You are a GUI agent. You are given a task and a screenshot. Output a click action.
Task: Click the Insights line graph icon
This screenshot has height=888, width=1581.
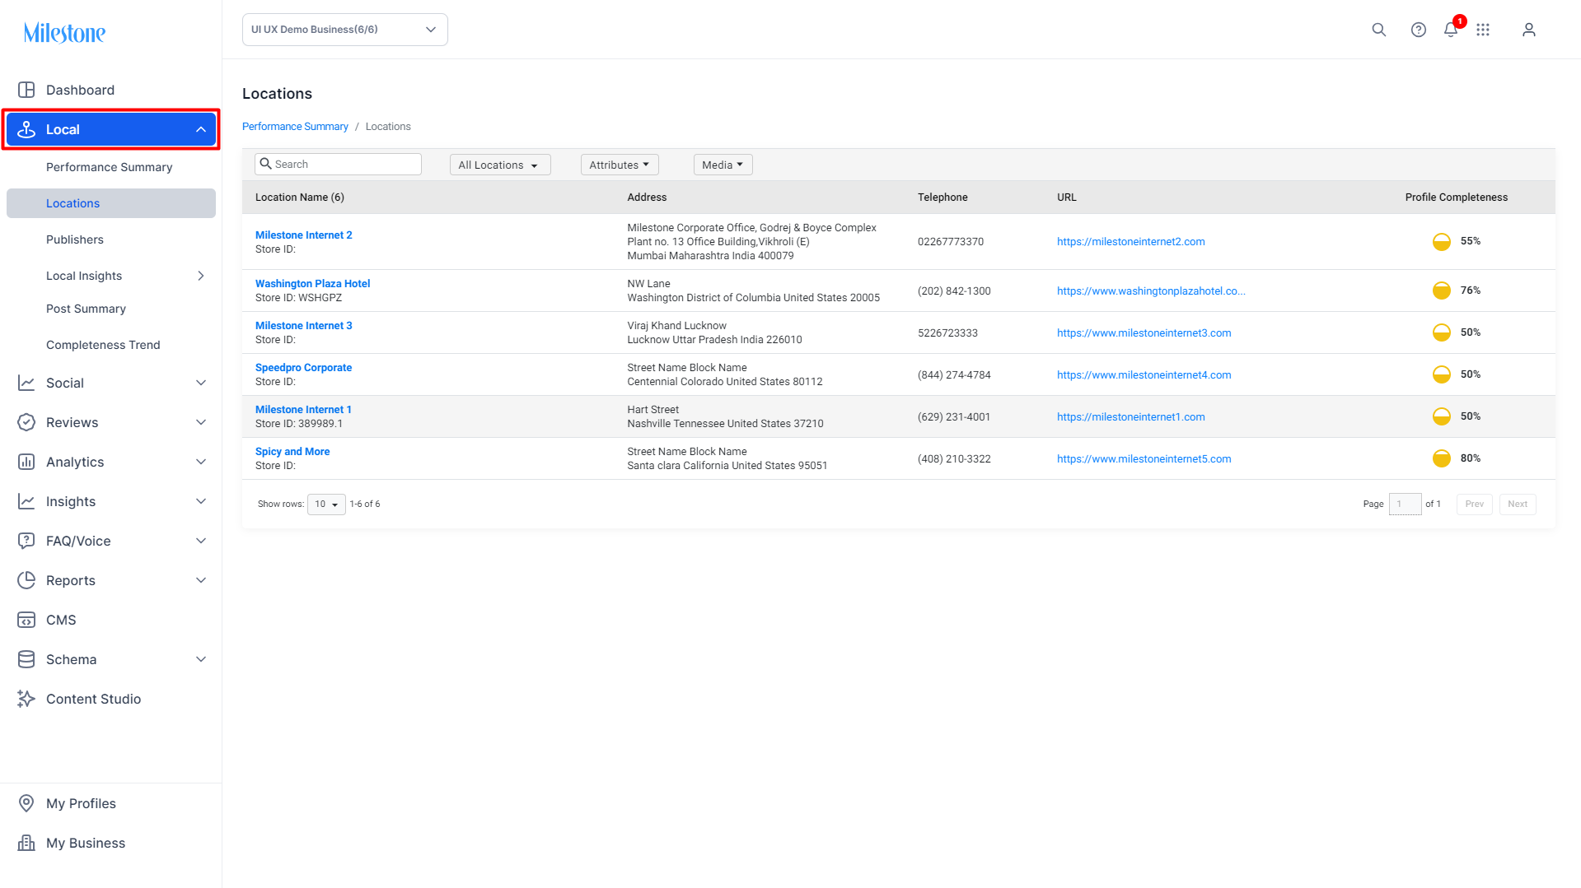pos(26,501)
